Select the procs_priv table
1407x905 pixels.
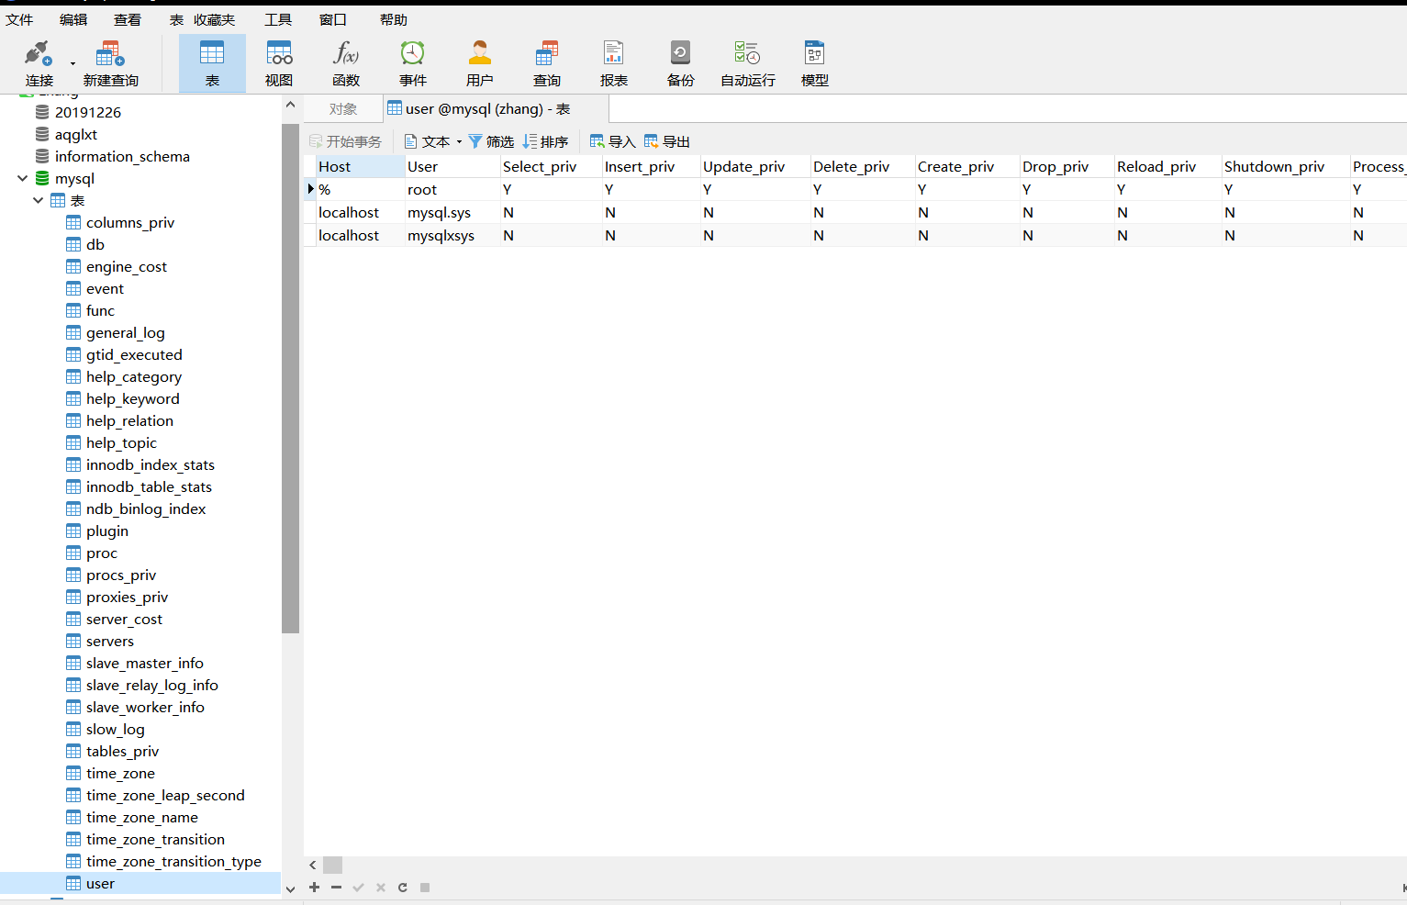[x=121, y=575]
